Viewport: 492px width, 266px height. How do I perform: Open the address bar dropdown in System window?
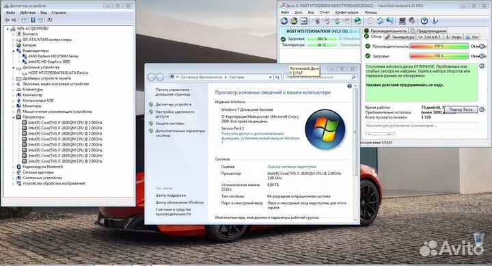pyautogui.click(x=271, y=77)
